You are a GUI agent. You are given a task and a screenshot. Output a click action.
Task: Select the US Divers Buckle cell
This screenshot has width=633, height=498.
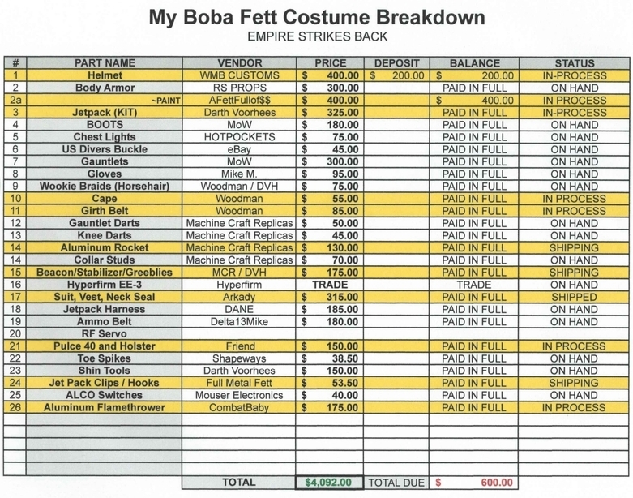105,149
